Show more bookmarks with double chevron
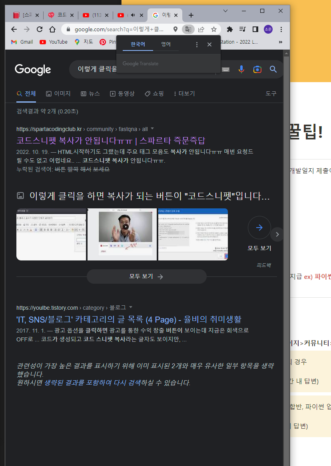331x466 pixels. tap(280, 42)
